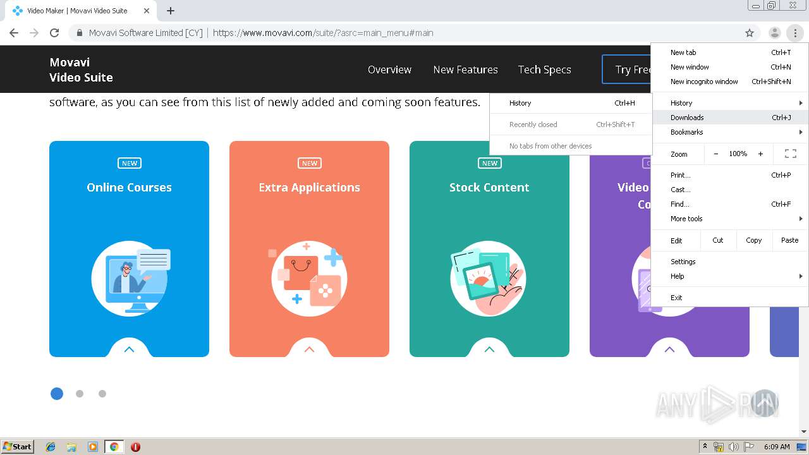Expand the Online Courses card chevron
Viewport: 809px width, 455px height.
129,349
